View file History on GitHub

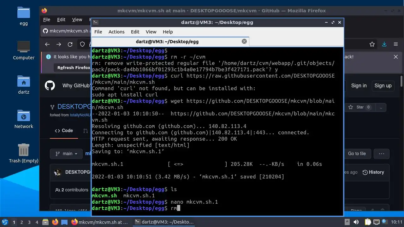click(x=373, y=172)
